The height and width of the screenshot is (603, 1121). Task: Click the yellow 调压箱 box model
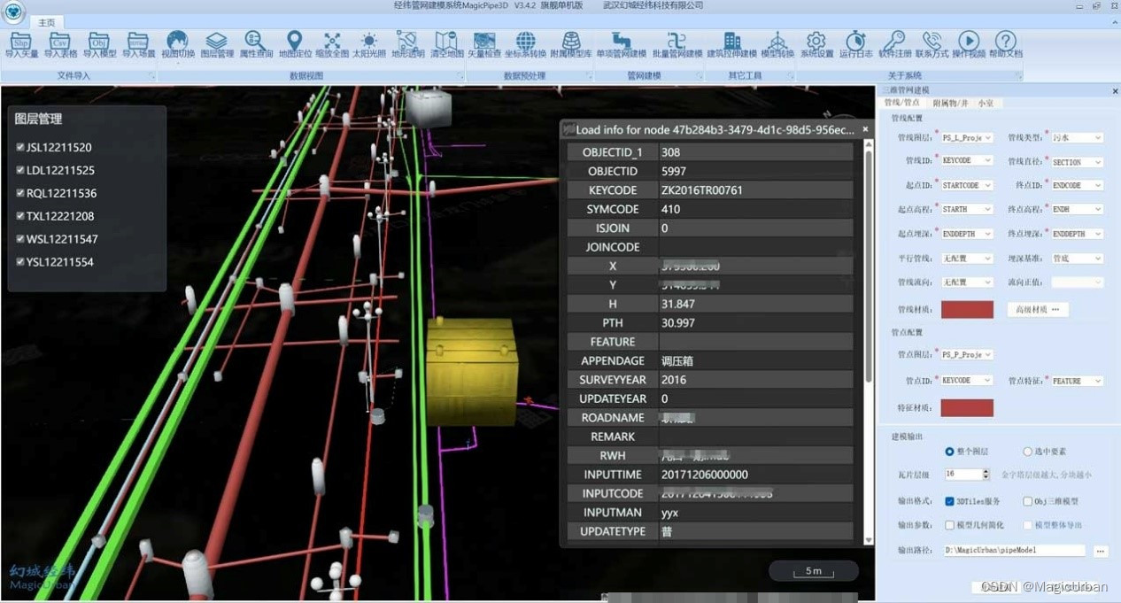[471, 370]
